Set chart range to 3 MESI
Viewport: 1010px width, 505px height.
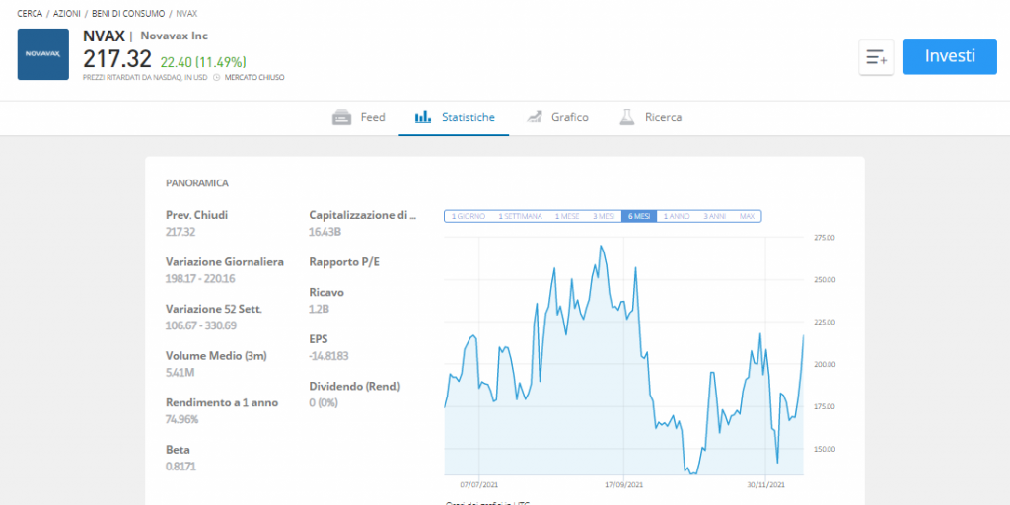point(604,216)
